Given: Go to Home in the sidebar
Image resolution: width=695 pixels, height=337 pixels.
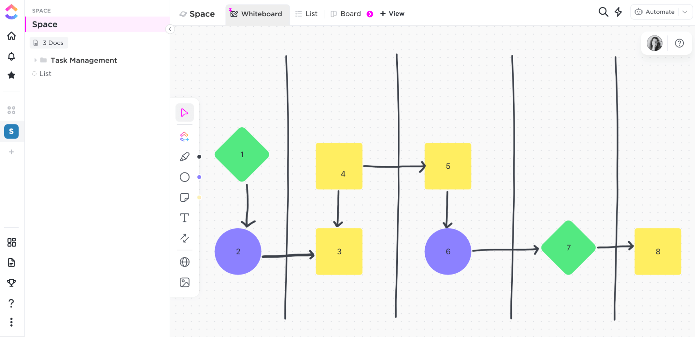Looking at the screenshot, I should [11, 36].
